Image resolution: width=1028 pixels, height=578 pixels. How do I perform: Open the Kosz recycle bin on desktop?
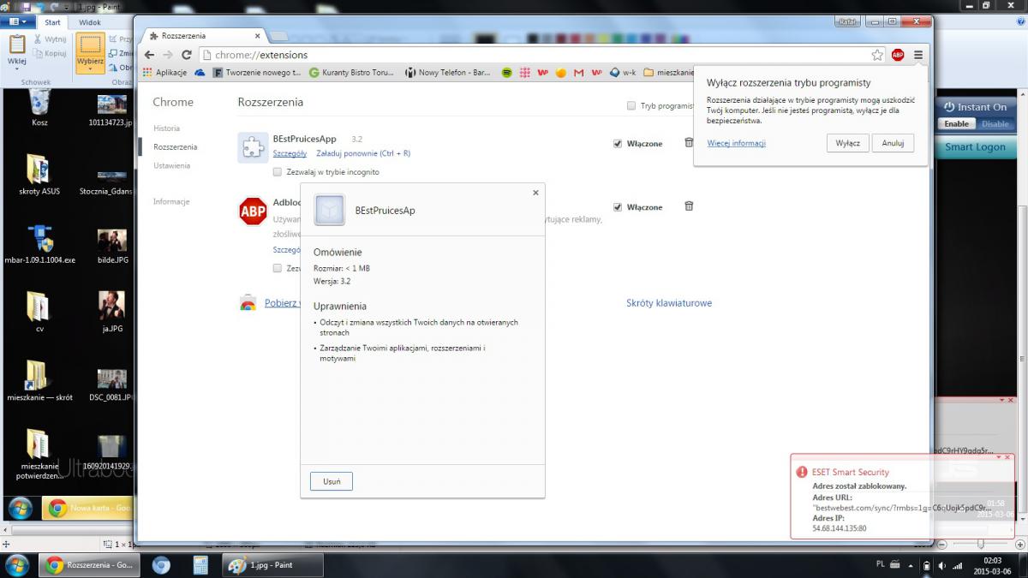(39, 109)
